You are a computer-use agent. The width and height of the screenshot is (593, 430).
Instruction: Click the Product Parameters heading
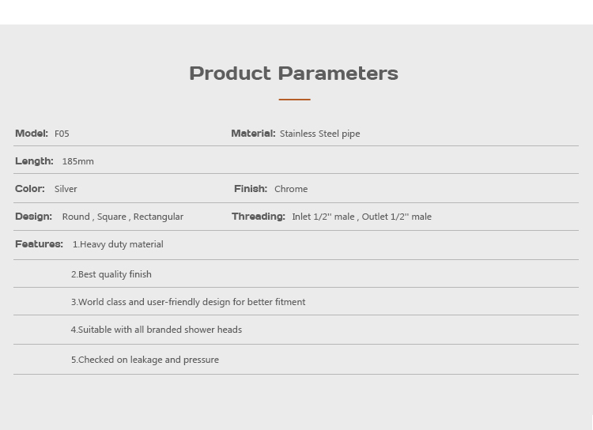pyautogui.click(x=293, y=74)
